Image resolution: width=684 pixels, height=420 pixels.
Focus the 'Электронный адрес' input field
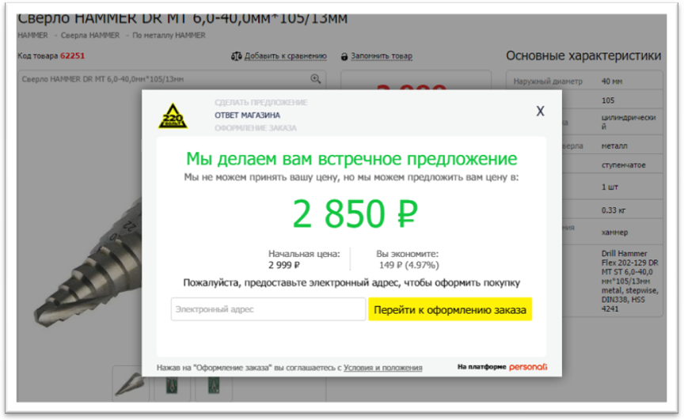268,309
